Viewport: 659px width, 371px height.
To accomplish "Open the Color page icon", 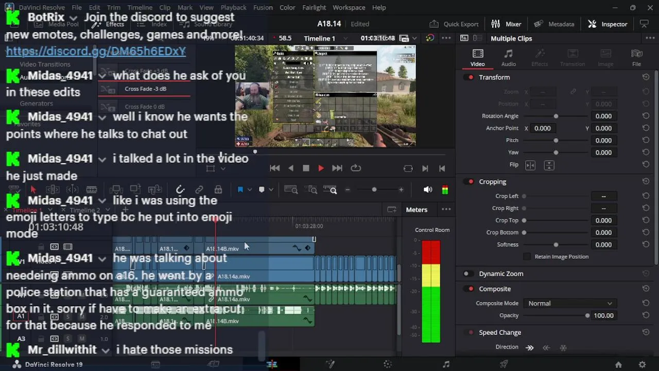I will pos(388,364).
